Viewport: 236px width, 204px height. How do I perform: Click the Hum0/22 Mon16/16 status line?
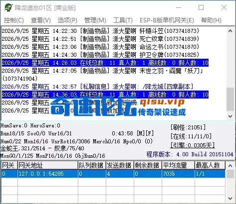click(x=76, y=141)
